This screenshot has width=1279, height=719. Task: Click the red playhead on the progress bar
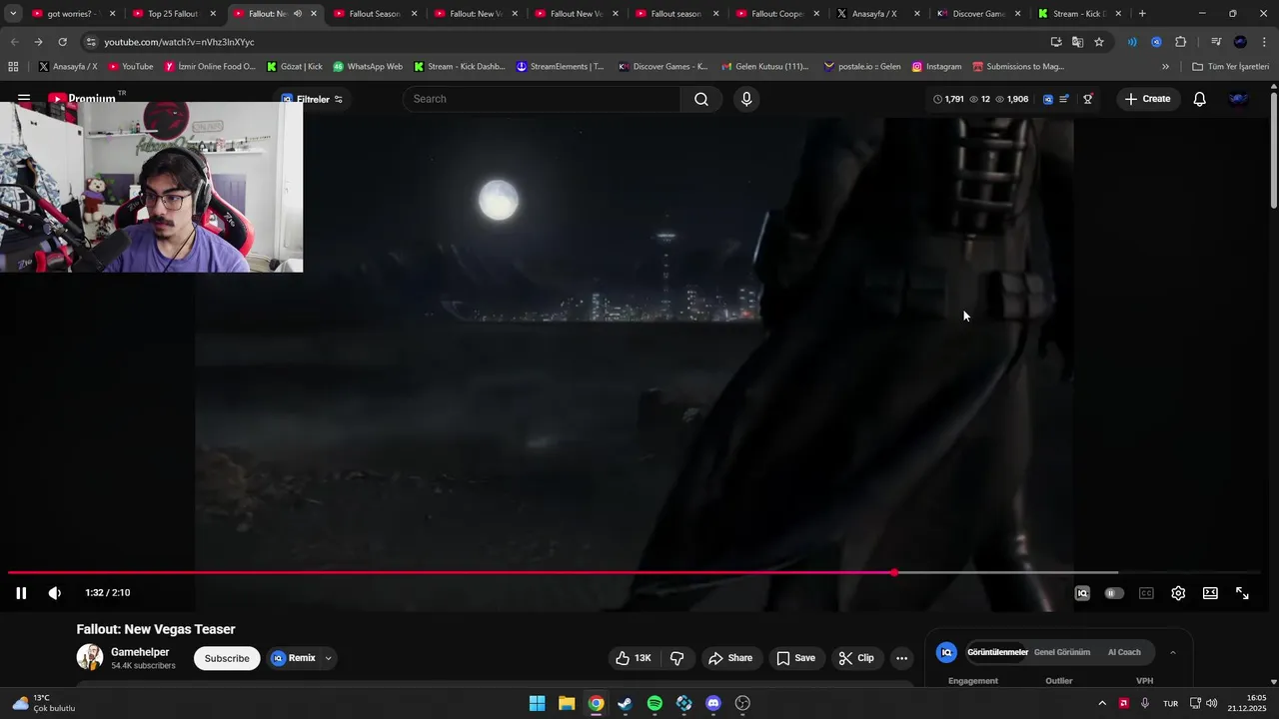894,573
